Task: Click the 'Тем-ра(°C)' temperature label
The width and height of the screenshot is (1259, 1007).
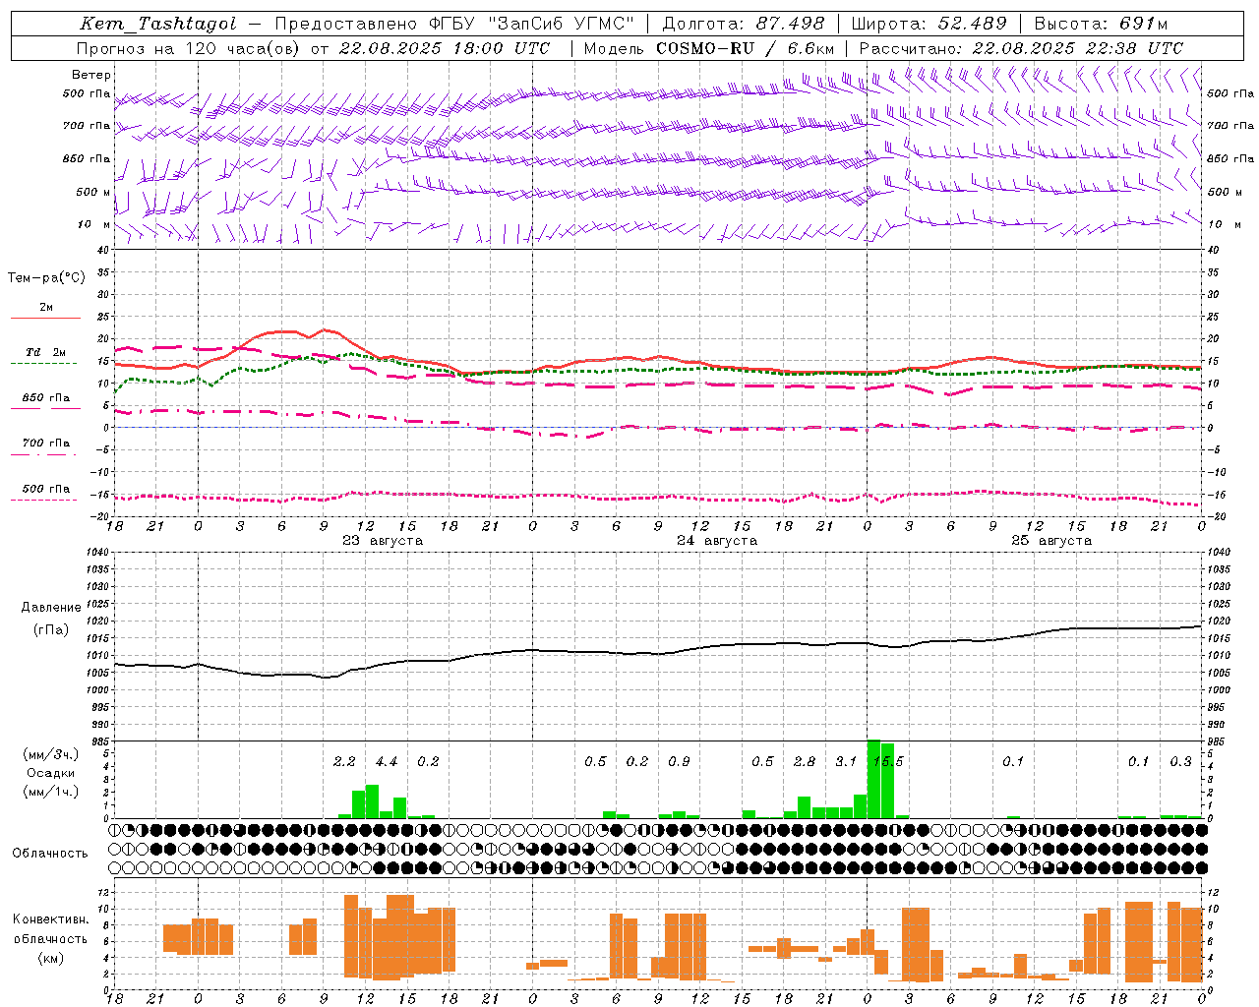Action: click(46, 278)
